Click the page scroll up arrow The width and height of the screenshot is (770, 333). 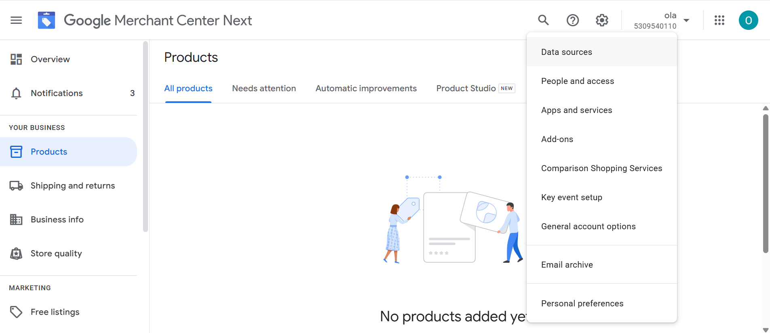coord(766,108)
